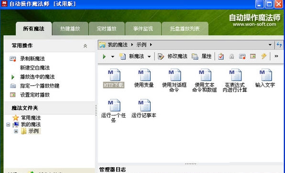
Task: Click the 新魔法 toolbar button
Action: tap(132, 57)
